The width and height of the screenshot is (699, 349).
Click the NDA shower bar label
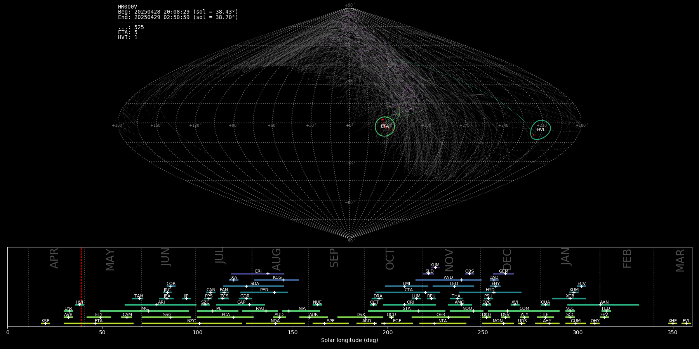pyautogui.click(x=275, y=321)
